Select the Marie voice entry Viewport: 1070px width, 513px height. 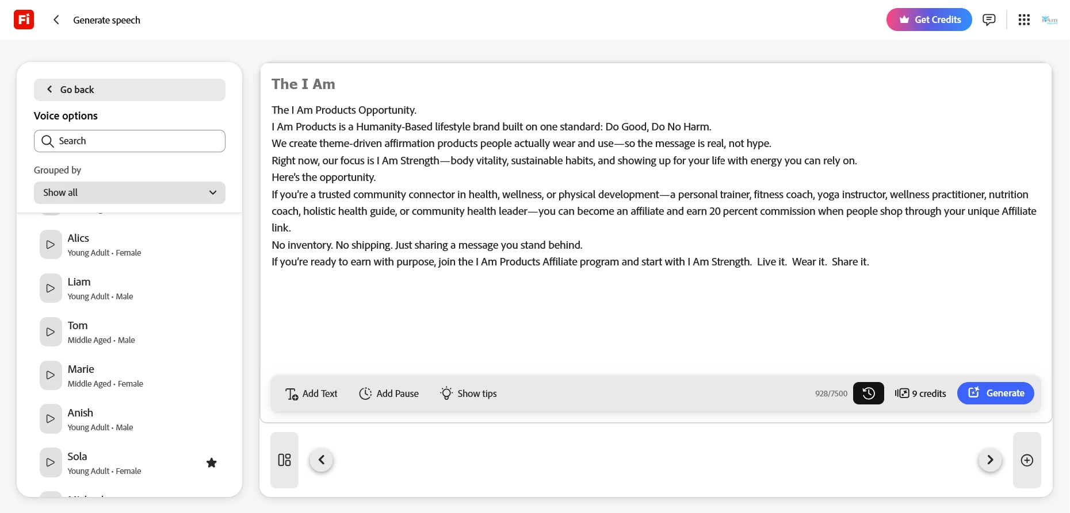129,376
